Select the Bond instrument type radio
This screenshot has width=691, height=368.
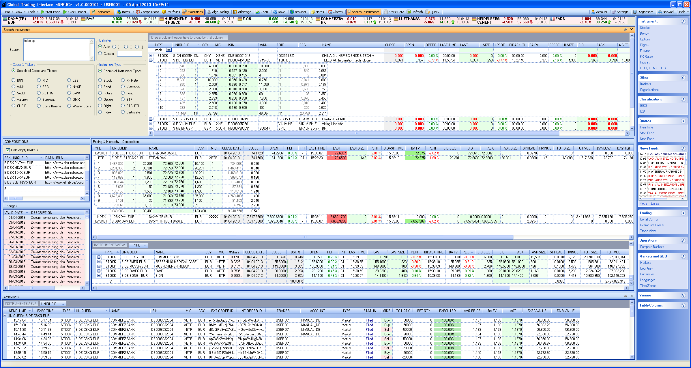click(100, 87)
